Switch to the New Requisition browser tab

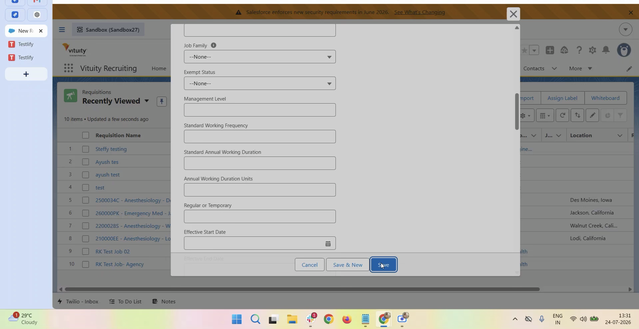coord(26,31)
